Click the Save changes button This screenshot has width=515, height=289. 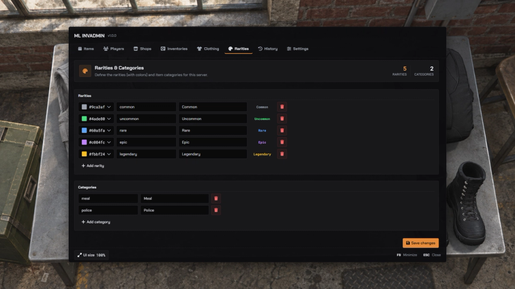coord(421,243)
